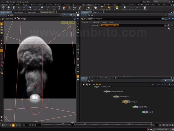The image size is (174, 131).
Task: Select the L-System shelf tool
Action: click(x=35, y=8)
